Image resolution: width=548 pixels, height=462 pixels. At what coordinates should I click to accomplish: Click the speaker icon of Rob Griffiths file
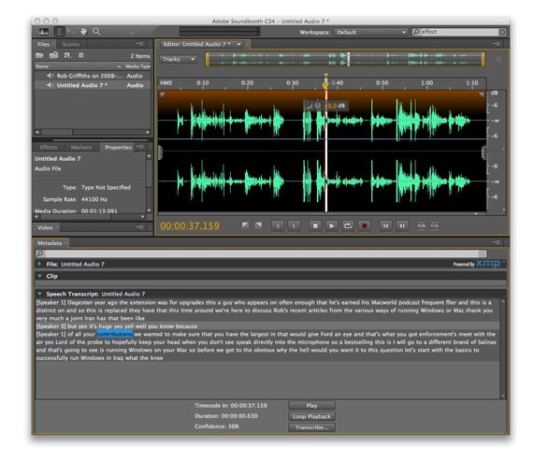(50, 76)
